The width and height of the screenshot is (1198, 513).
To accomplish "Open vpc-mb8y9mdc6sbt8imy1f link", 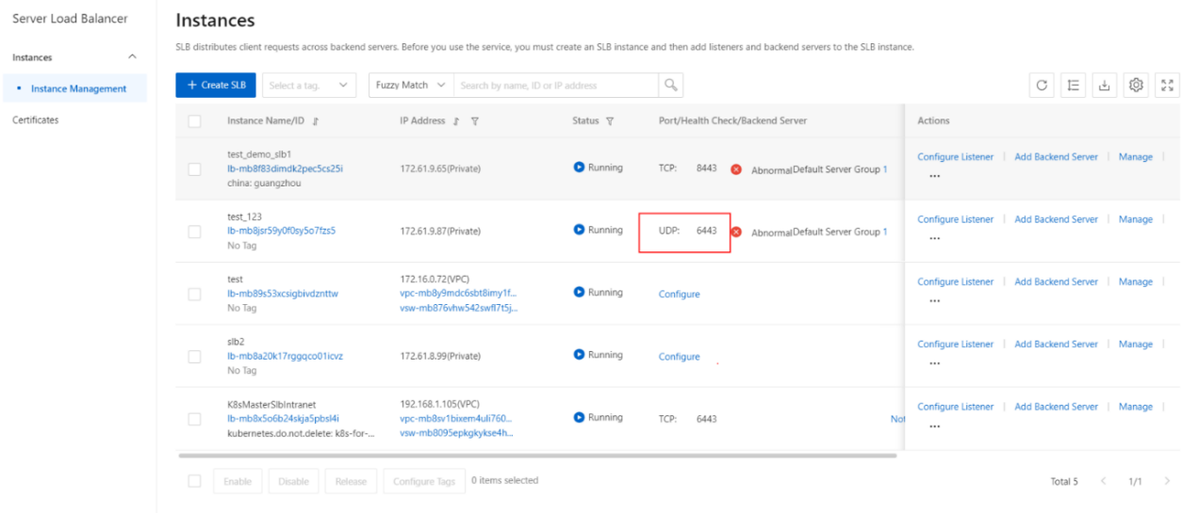I will pos(458,293).
